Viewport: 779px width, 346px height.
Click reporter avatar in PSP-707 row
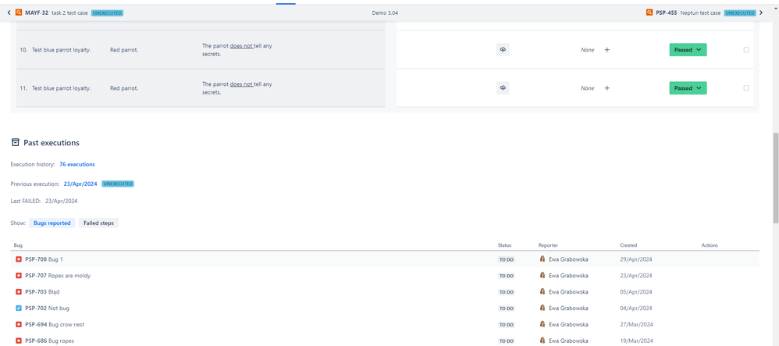542,276
